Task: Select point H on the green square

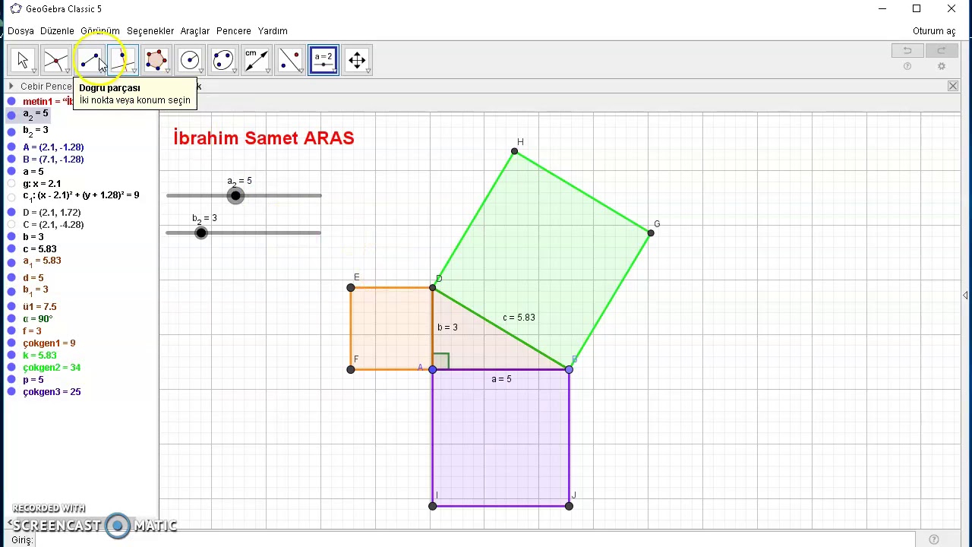Action: pyautogui.click(x=515, y=152)
